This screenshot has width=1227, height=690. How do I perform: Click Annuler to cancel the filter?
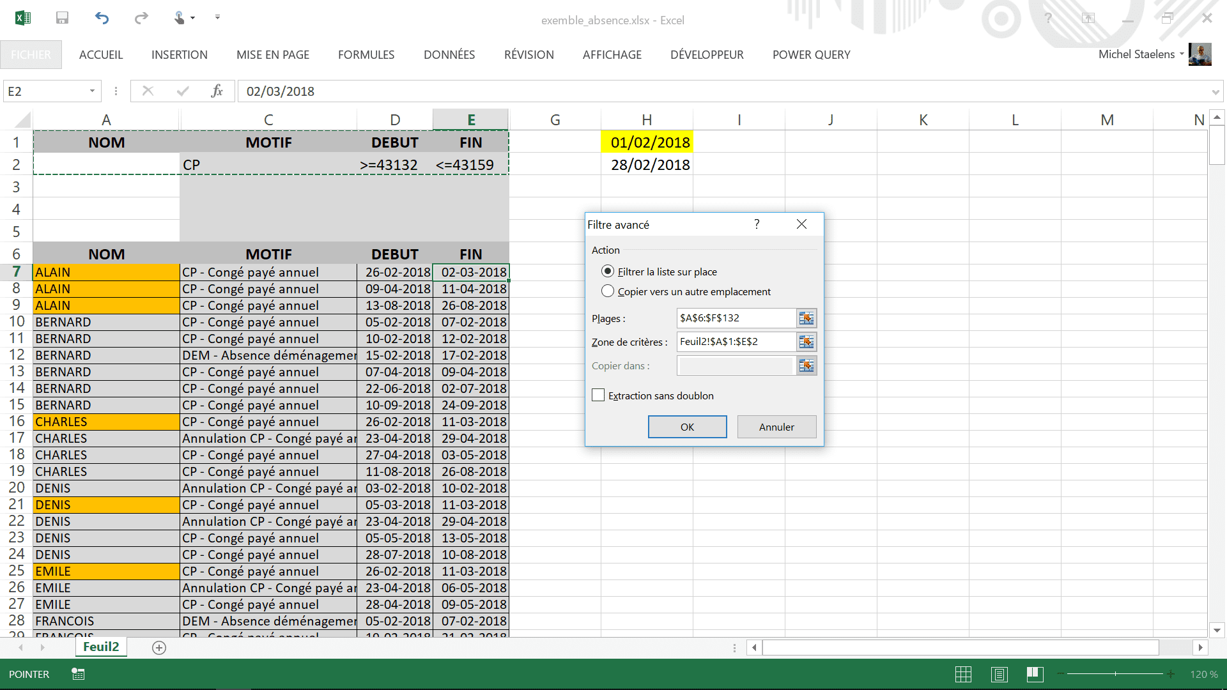pyautogui.click(x=776, y=427)
